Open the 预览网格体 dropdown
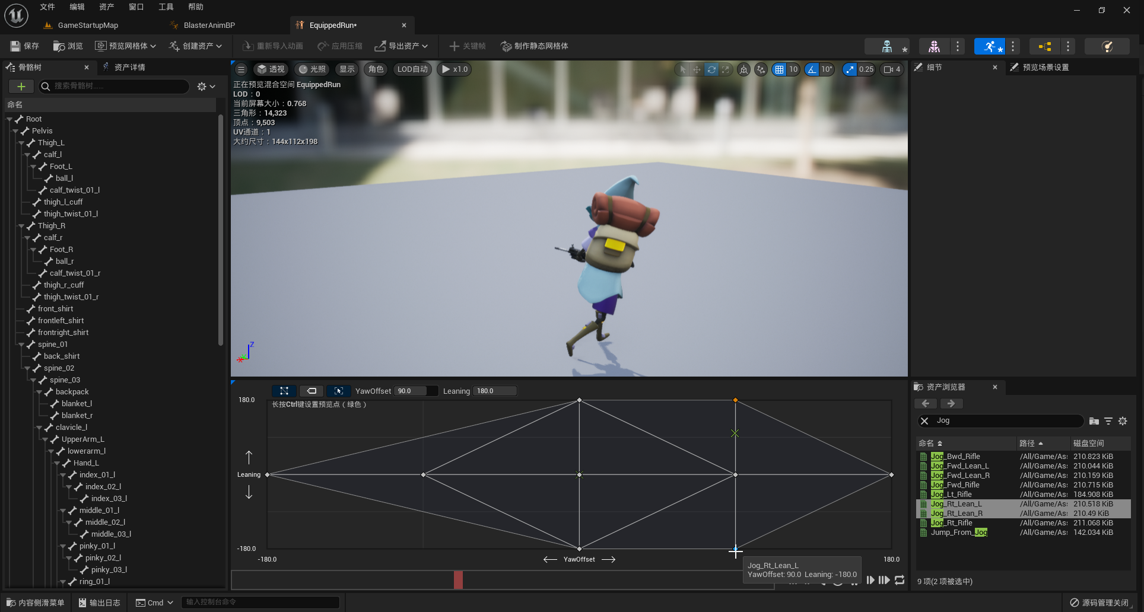Image resolution: width=1144 pixels, height=612 pixels. [x=126, y=46]
